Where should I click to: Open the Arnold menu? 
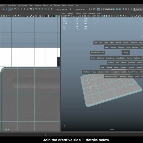click(70, 5)
